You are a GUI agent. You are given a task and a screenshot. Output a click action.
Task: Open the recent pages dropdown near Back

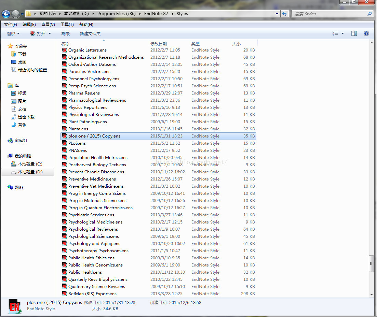click(22, 14)
